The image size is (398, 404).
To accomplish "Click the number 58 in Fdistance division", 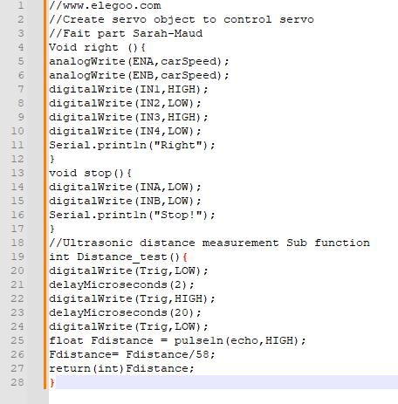I will (x=202, y=354).
